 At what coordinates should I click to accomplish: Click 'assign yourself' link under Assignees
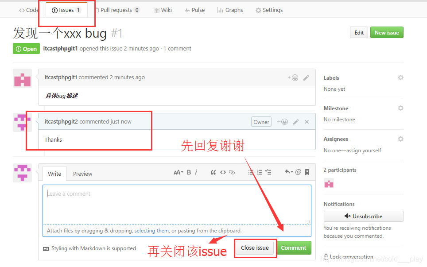tap(364, 151)
